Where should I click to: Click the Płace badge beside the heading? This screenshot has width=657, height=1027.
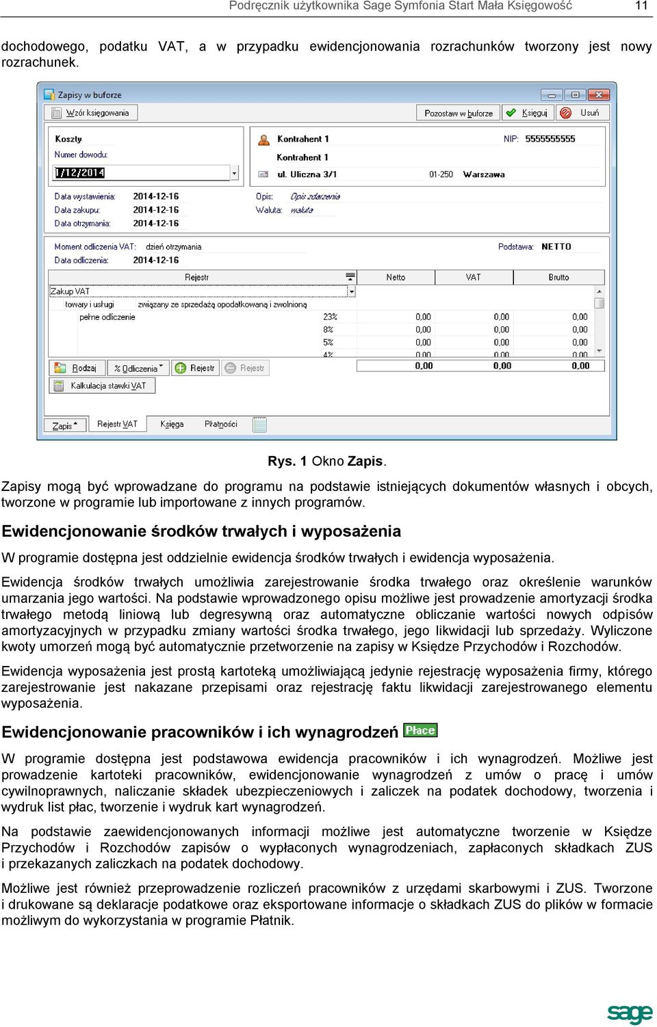coord(420,730)
